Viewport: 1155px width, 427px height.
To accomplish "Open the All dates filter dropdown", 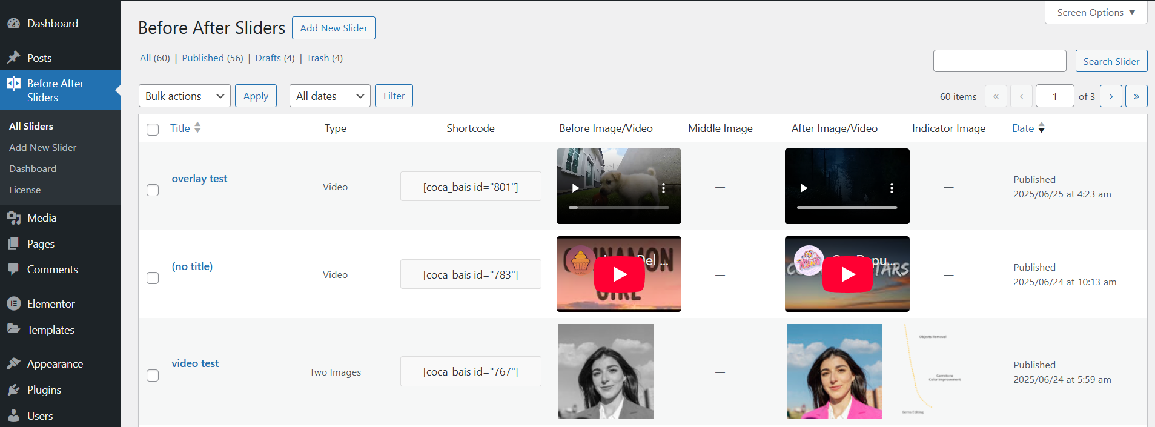I will tap(330, 96).
